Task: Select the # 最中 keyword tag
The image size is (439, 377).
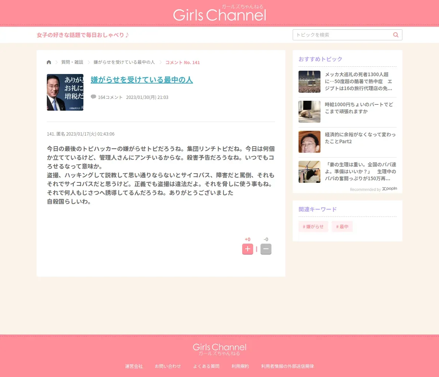Action: click(x=342, y=227)
